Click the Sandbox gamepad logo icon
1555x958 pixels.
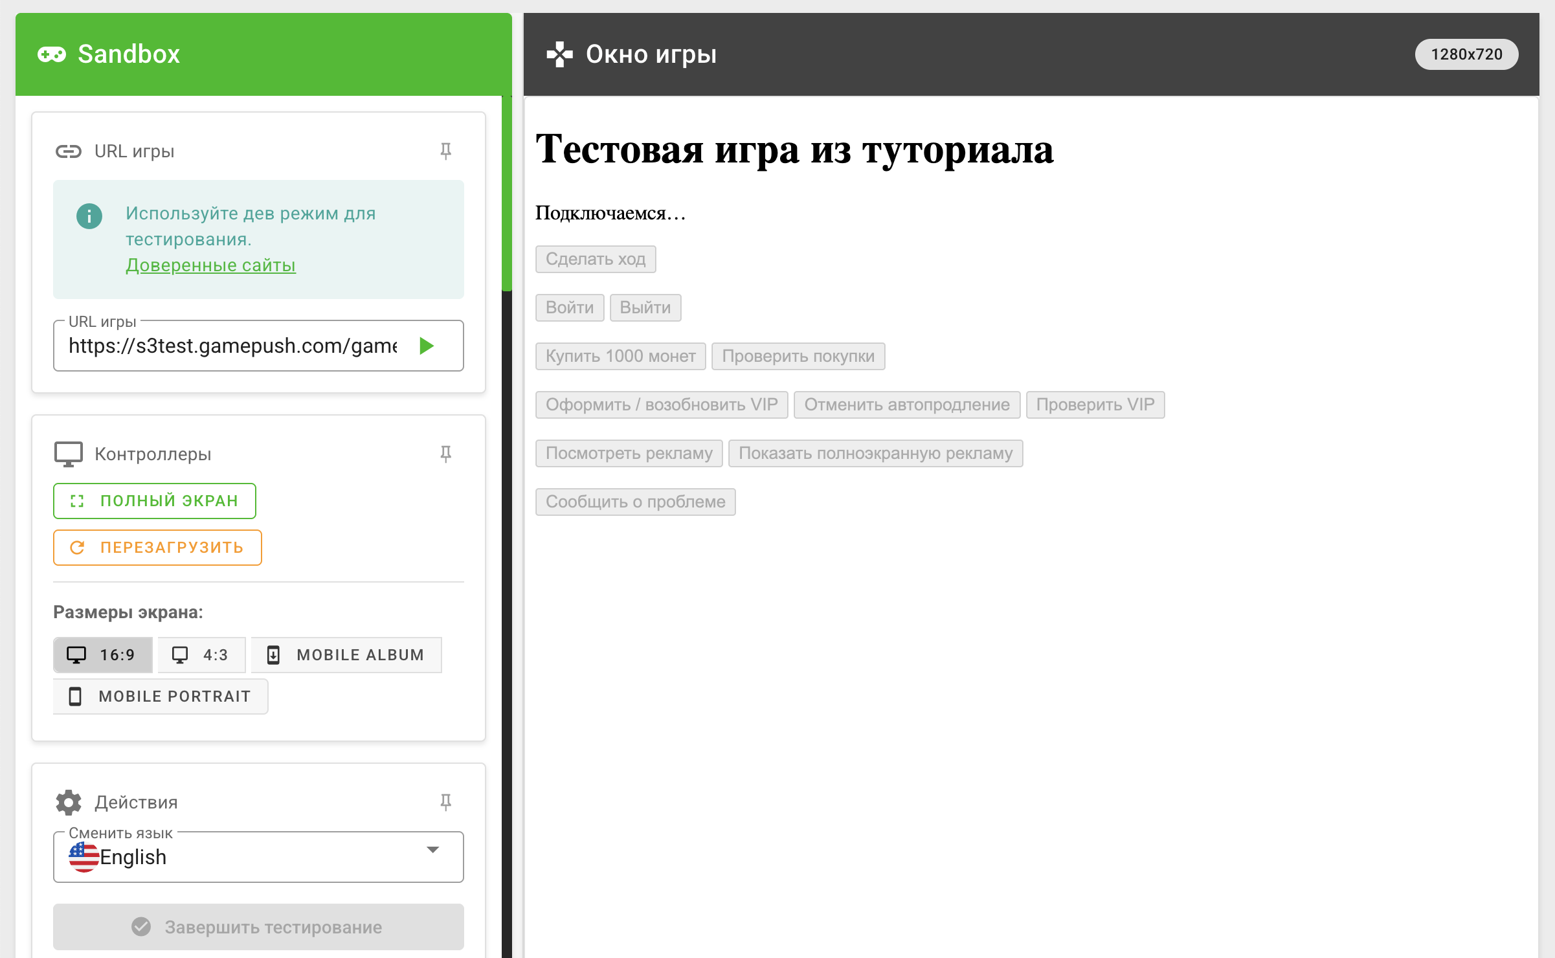52,54
